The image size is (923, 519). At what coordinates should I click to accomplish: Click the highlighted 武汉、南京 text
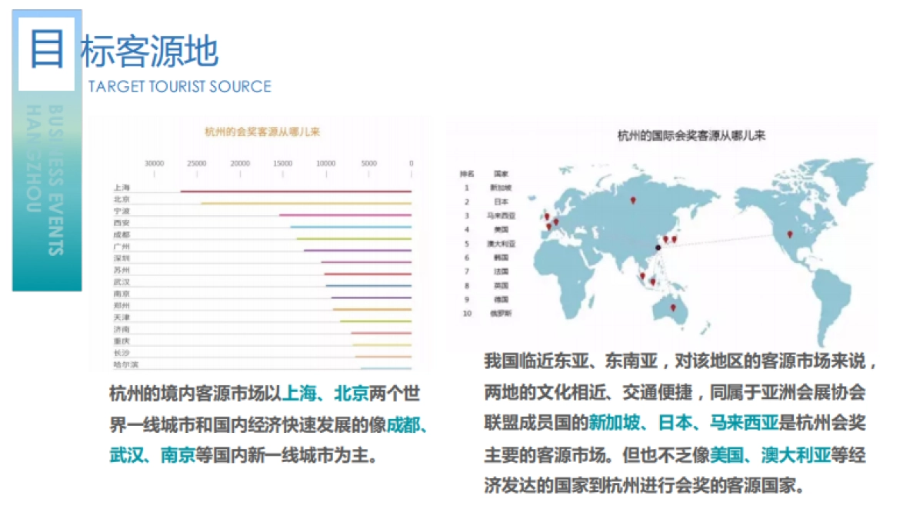click(152, 455)
